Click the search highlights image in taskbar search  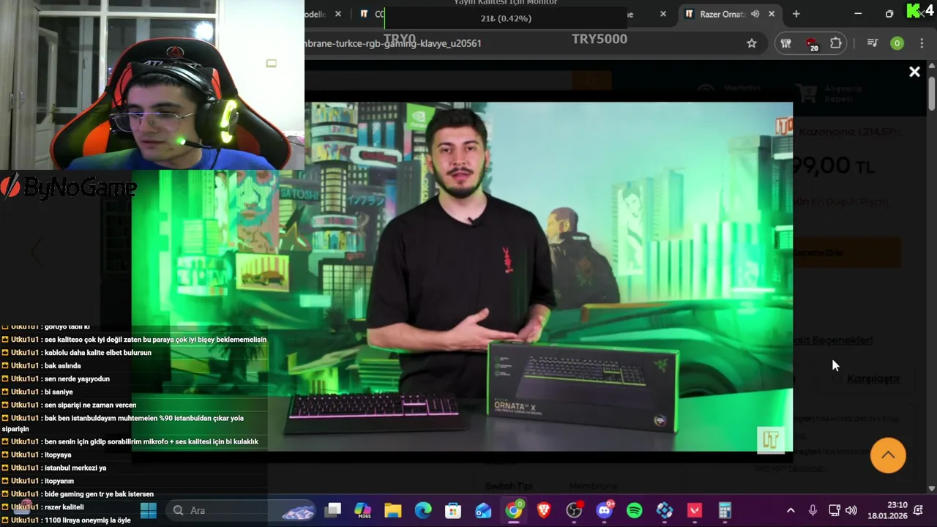click(x=298, y=511)
